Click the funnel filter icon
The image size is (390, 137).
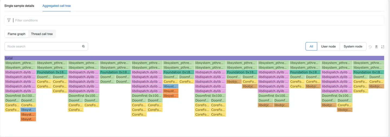[9, 20]
